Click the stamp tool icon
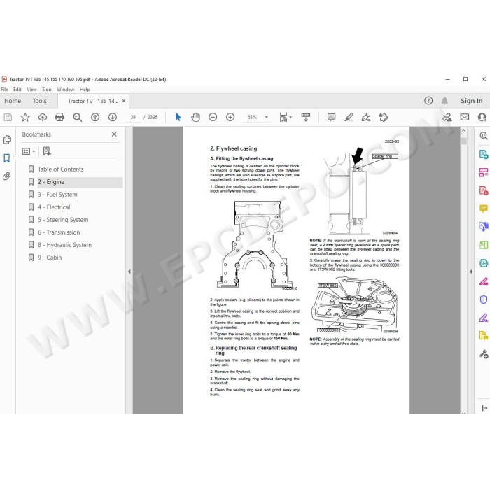Image resolution: width=490 pixels, height=490 pixels. (x=384, y=117)
